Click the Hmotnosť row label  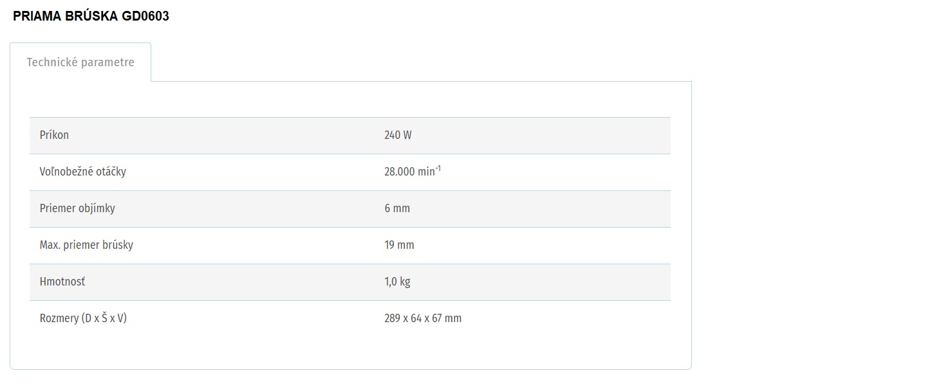[62, 282]
